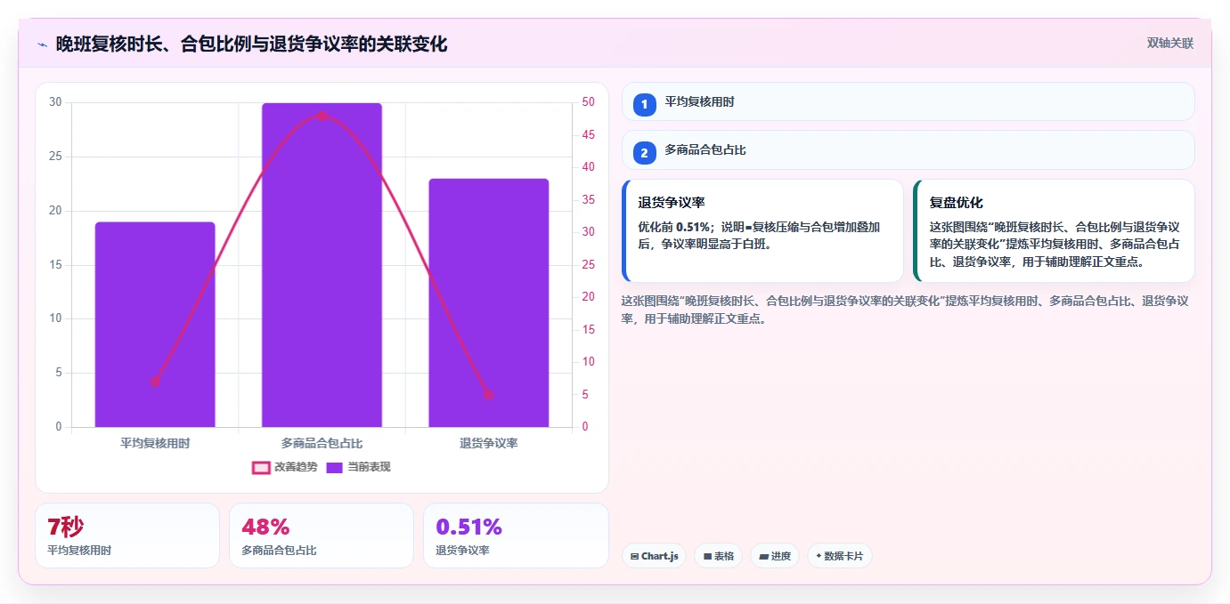
Task: Select the 多商品合包占比 purple bar
Action: (322, 265)
